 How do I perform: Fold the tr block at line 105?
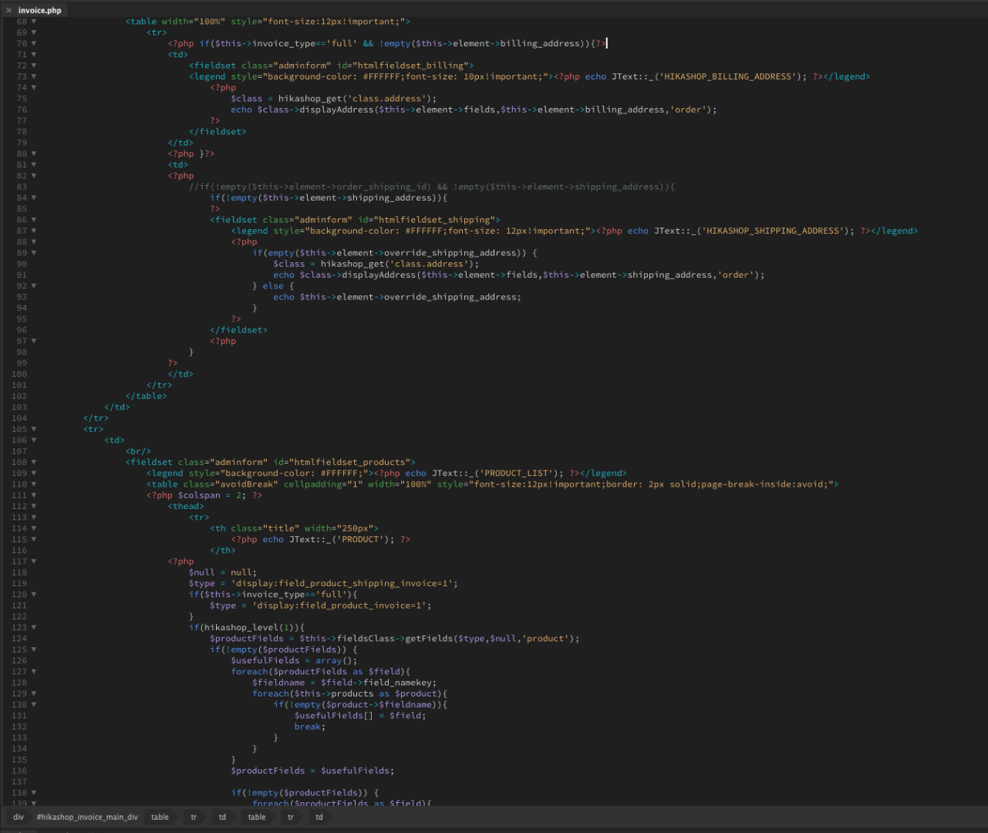pyautogui.click(x=34, y=429)
